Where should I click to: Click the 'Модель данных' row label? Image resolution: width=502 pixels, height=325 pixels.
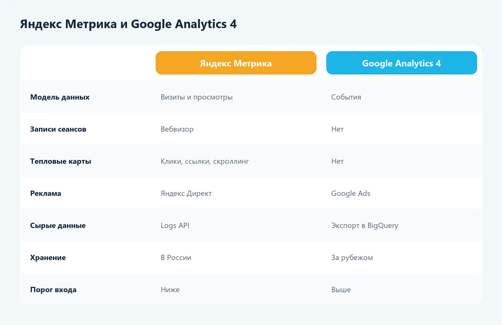[x=60, y=97]
